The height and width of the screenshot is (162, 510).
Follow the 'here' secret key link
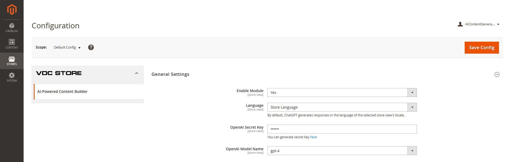click(313, 137)
